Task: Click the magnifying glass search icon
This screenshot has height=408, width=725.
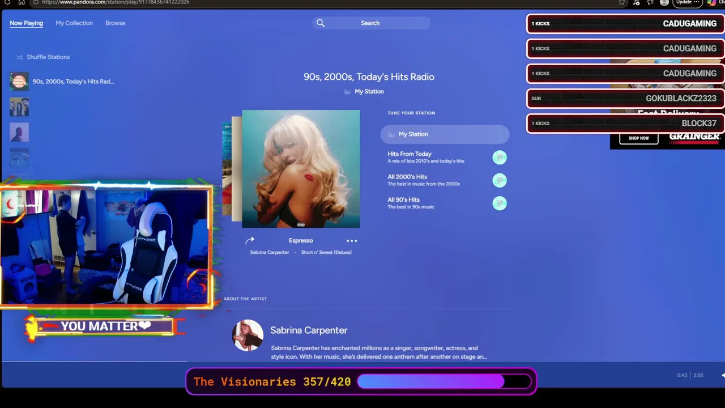Action: 321,23
